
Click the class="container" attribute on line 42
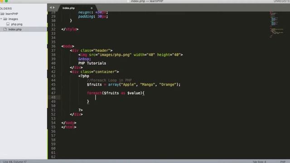pyautogui.click(x=99, y=72)
